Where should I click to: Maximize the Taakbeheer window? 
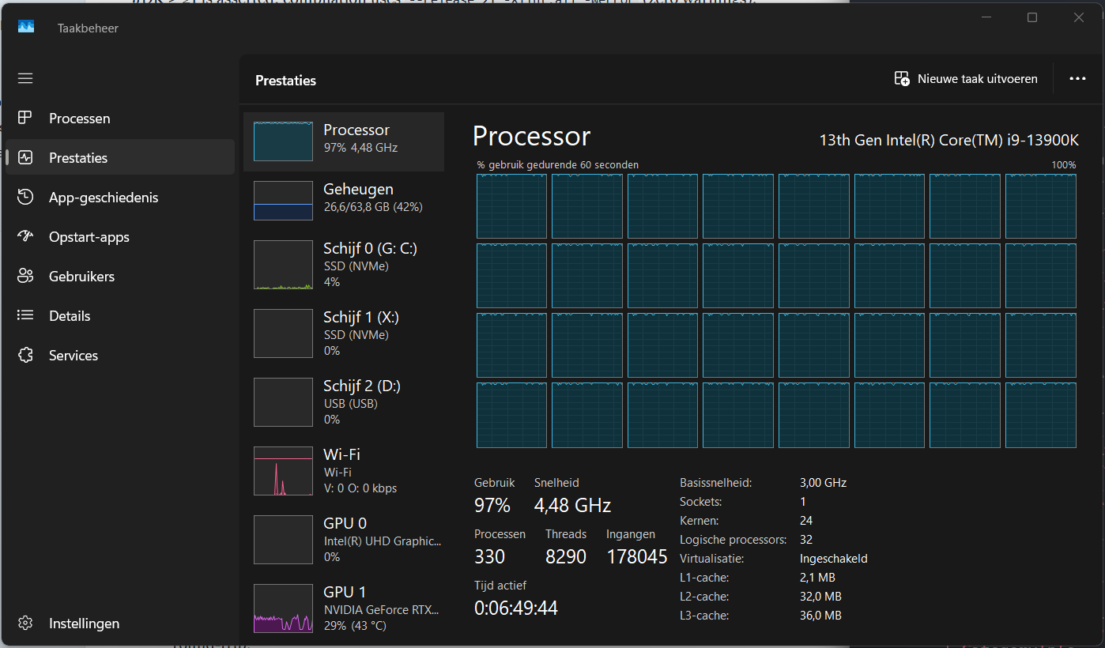pos(1031,17)
